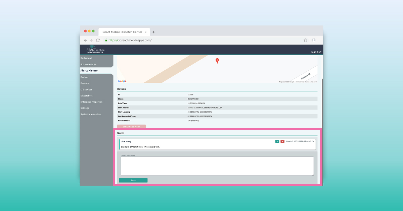Open Dashboard in the sidebar
The image size is (403, 211).
[86, 58]
